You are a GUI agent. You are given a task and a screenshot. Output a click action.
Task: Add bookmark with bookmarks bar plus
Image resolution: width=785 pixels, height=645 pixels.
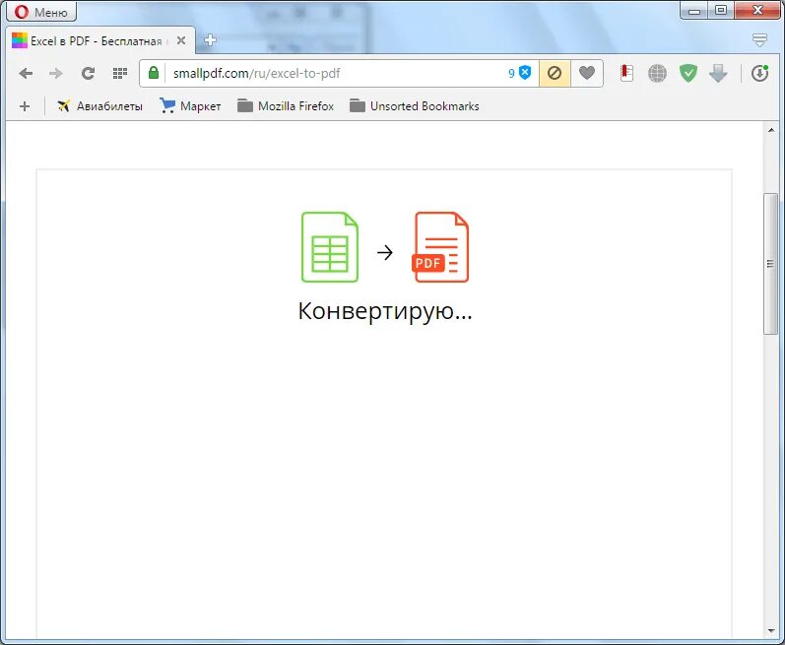tap(25, 106)
